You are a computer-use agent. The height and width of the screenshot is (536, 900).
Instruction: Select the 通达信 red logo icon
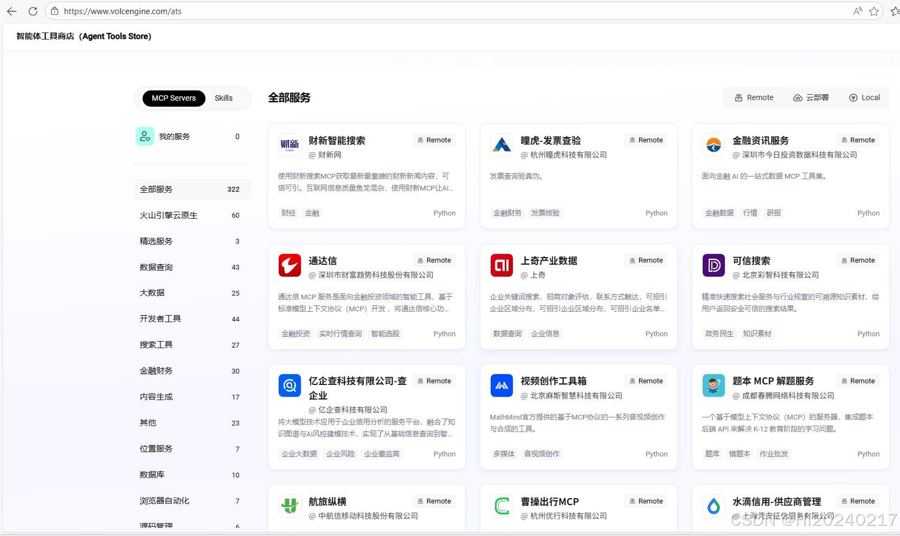click(290, 265)
